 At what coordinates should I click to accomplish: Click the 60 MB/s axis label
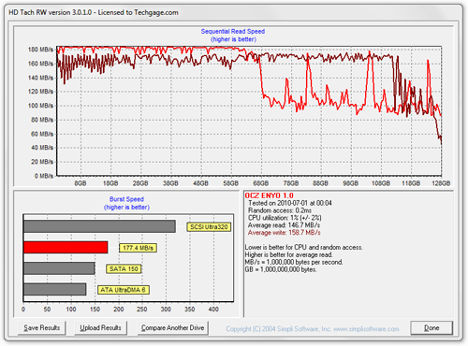(x=42, y=134)
